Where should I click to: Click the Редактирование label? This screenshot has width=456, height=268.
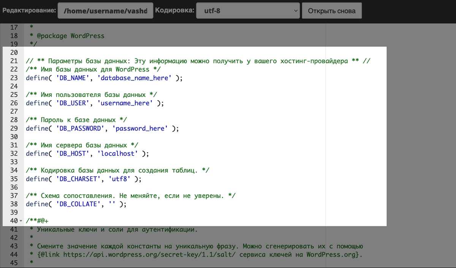[29, 11]
